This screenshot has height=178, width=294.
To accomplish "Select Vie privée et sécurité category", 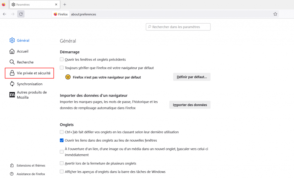I will 33,73.
